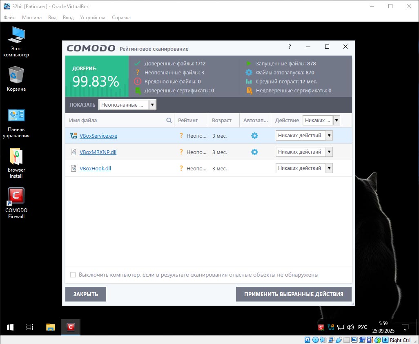Click the taskbar clock showing 5:59
Image resolution: width=419 pixels, height=344 pixels.
pos(383,327)
